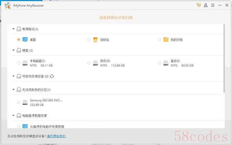Choose the crashed computer recovery radio button
The image size is (232, 145).
click(19, 126)
